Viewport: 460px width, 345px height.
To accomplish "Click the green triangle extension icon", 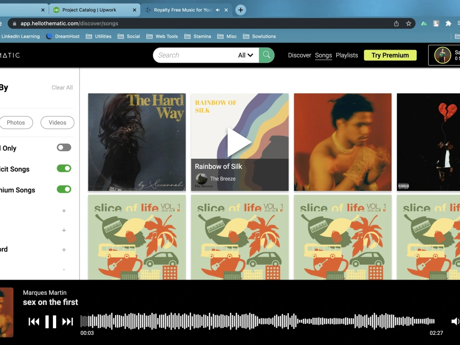I will 424,23.
